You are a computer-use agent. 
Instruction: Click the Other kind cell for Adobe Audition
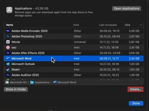(x=77, y=75)
